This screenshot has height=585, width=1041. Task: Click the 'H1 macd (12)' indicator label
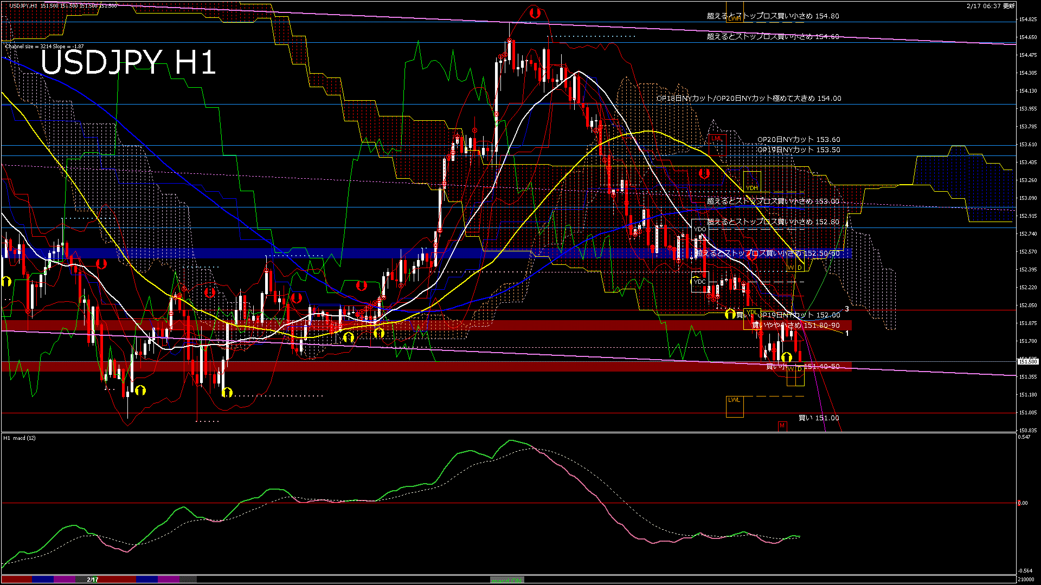pos(20,438)
